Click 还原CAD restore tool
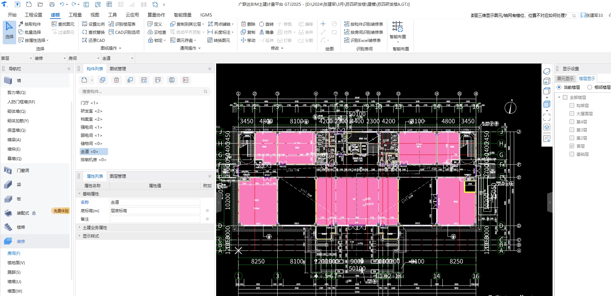The width and height of the screenshot is (611, 296). 94,40
